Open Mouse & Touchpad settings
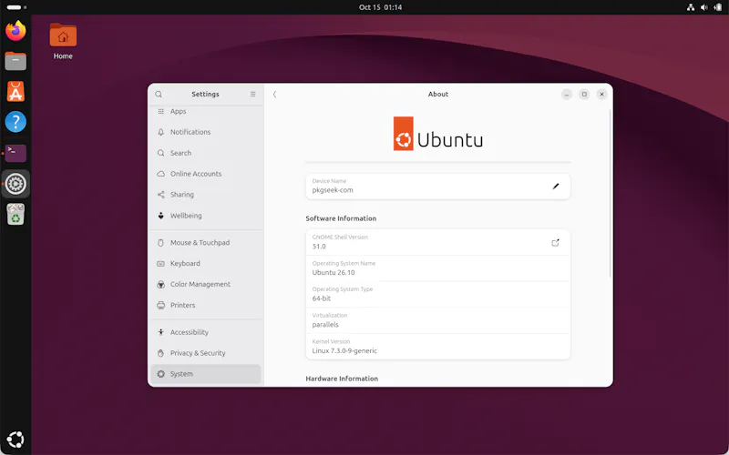729x455 pixels. (x=206, y=242)
